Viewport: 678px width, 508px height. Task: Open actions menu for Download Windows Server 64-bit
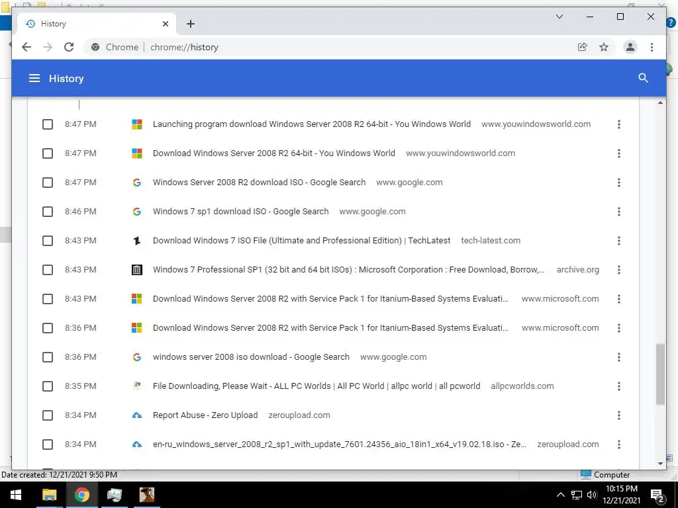pos(619,153)
